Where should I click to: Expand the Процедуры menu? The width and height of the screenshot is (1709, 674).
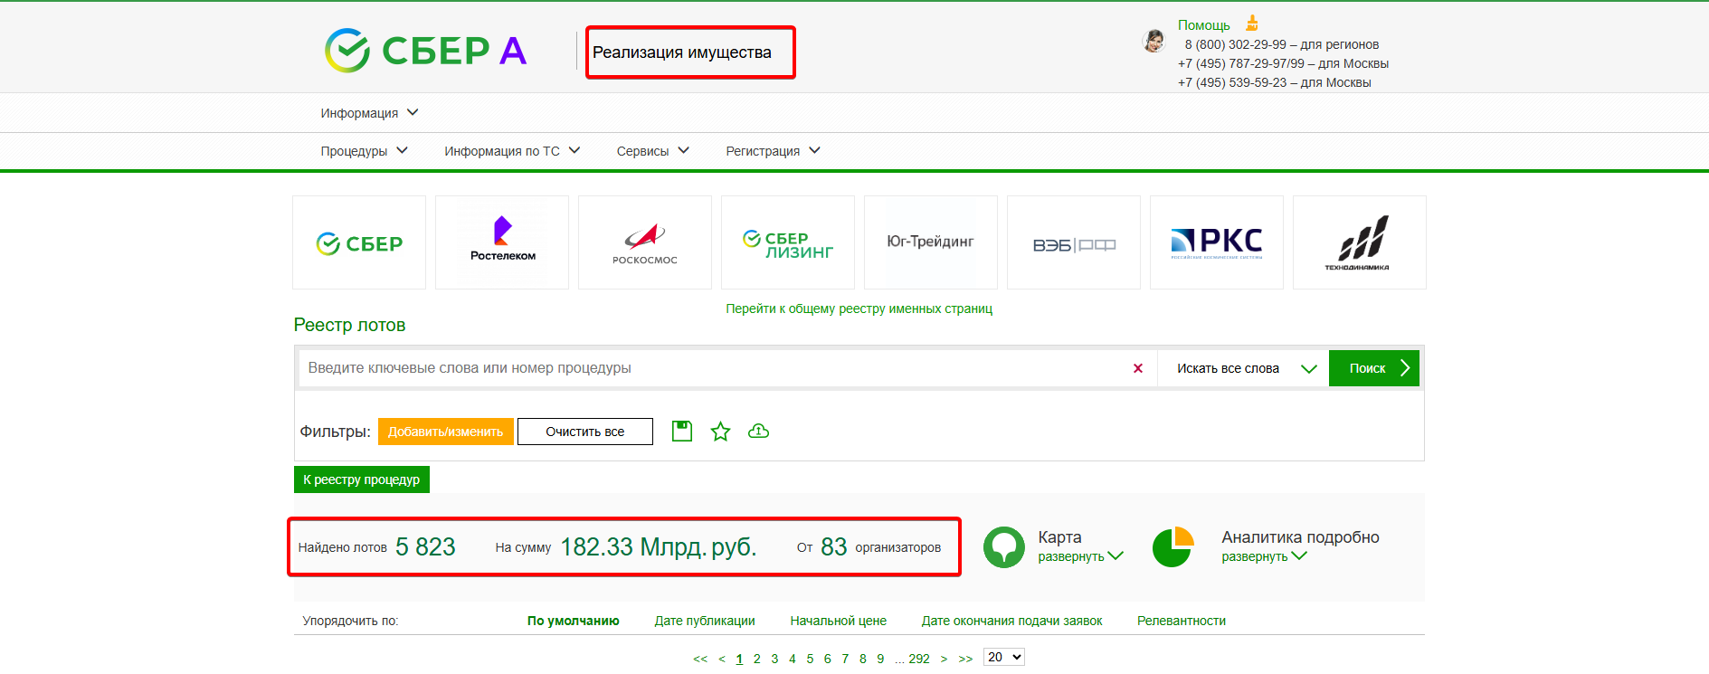(364, 151)
